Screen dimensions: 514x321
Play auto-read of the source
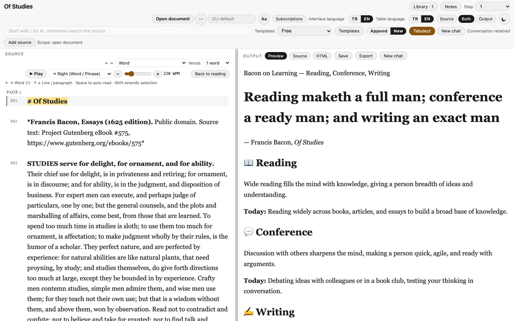(x=36, y=74)
